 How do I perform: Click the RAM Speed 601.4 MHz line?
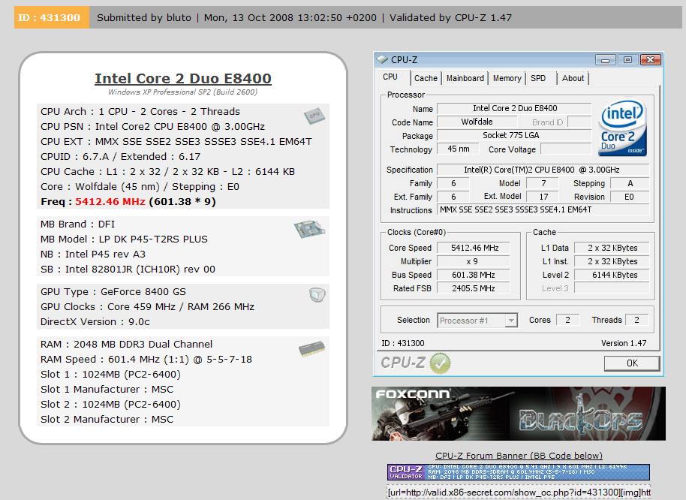146,359
